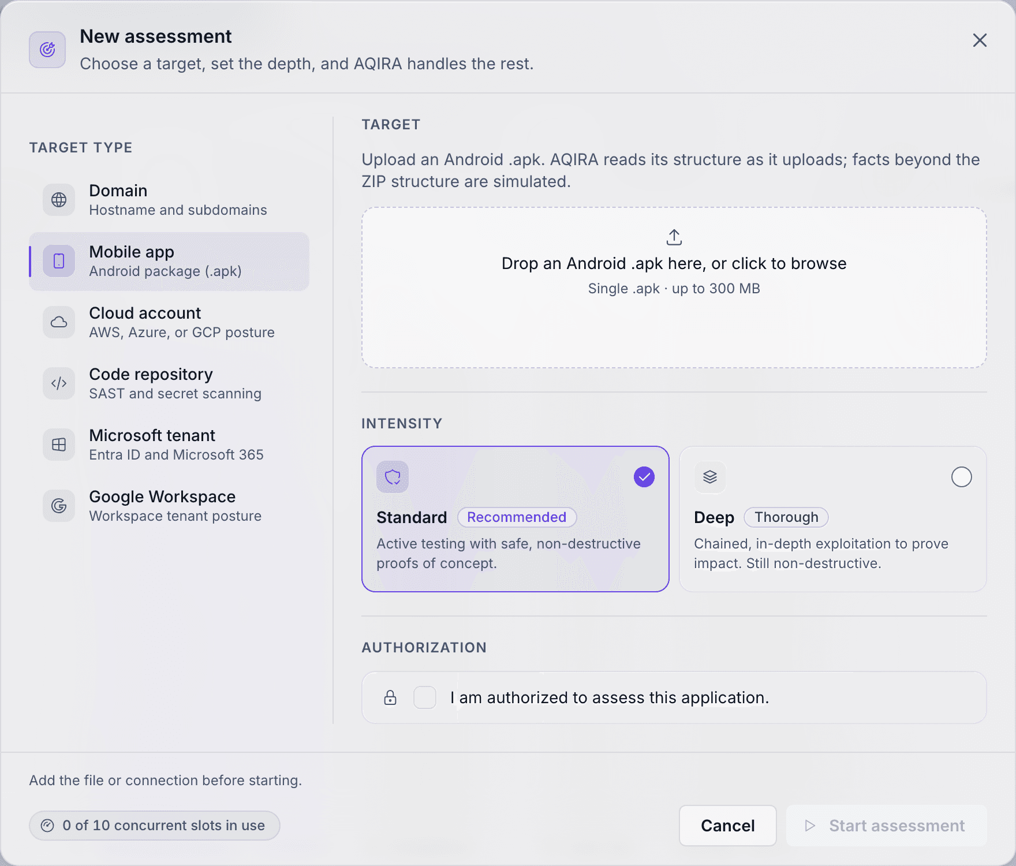The width and height of the screenshot is (1016, 866).
Task: Click the layers icon on Deep card
Action: pos(710,477)
